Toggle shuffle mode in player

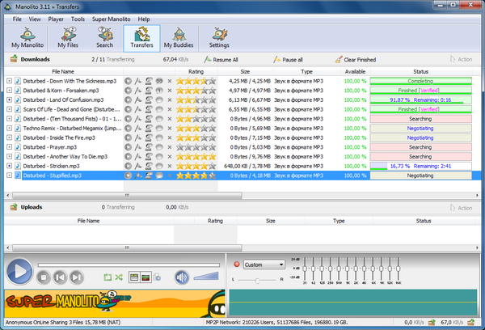click(119, 277)
